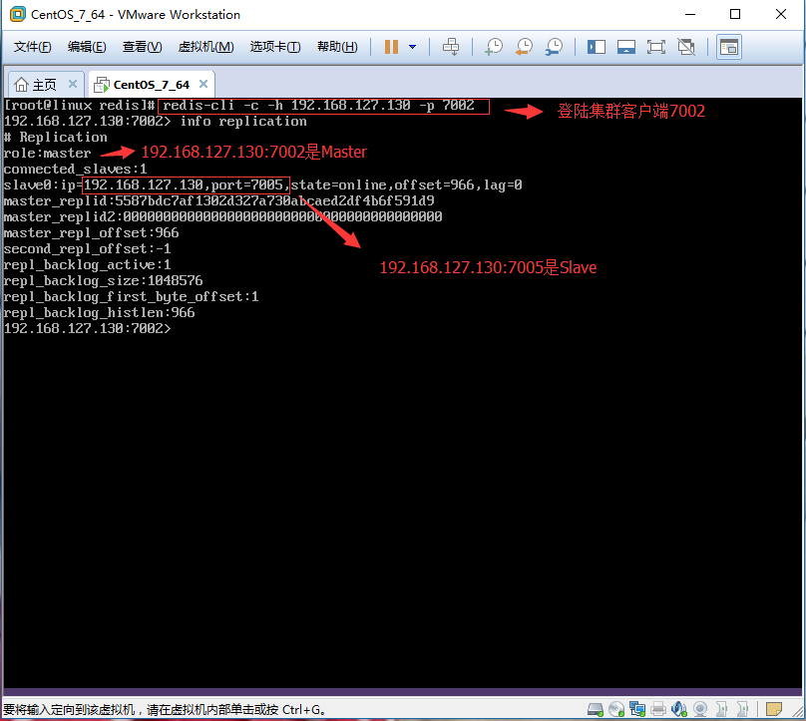
Task: Toggle the thumbnail bar icon
Action: pos(626,47)
